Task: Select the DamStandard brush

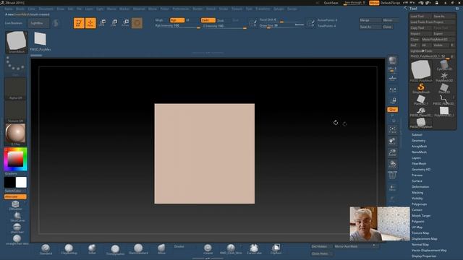Action: point(138,249)
